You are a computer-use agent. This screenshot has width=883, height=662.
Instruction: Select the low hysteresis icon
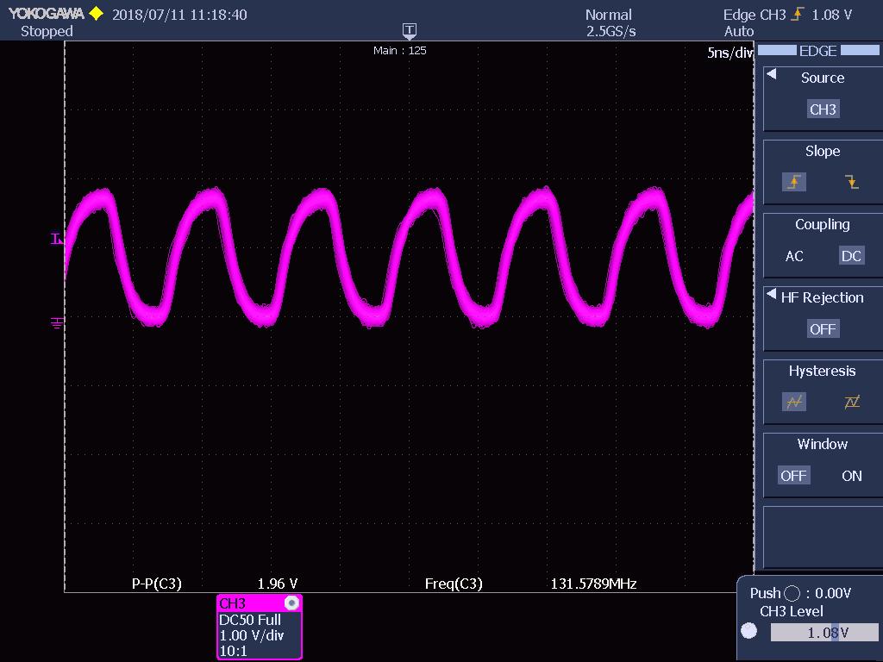click(793, 402)
